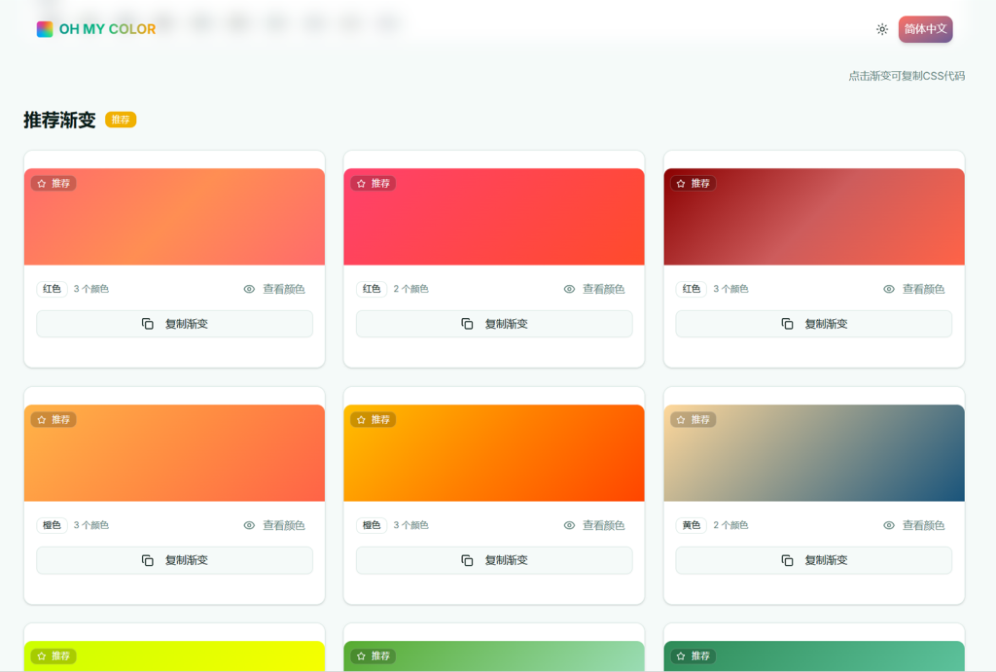Viewport: 996px width, 672px height.
Task: Open 查看颜色 for the light orange gradient card
Action: click(274, 525)
